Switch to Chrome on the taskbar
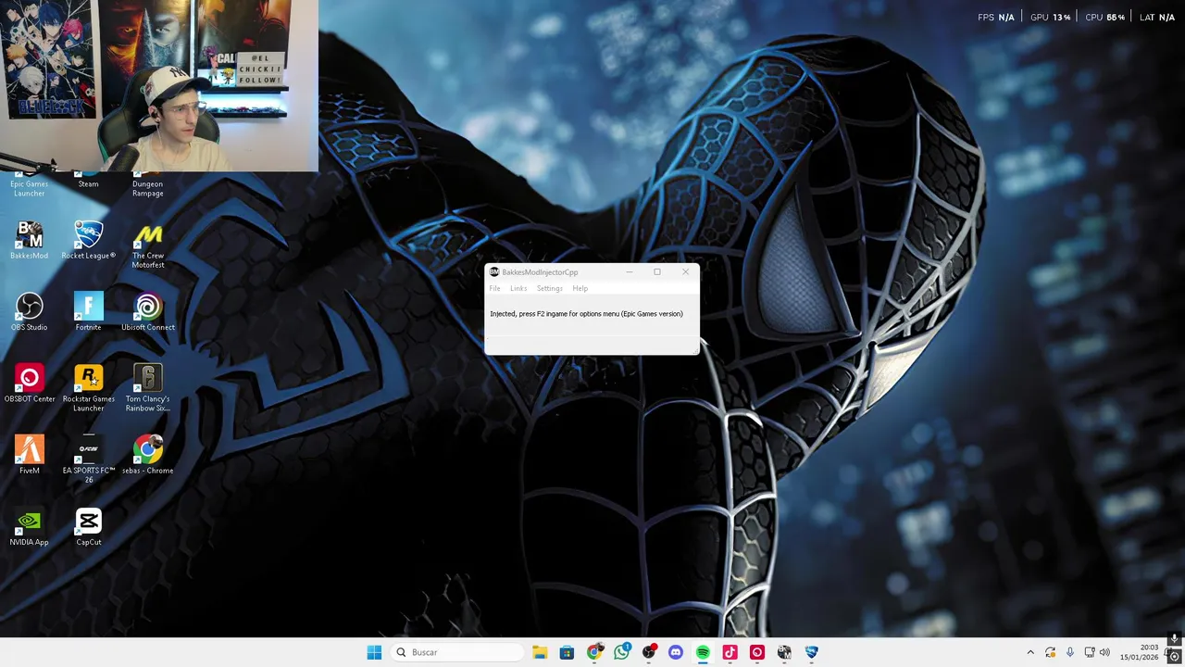Image resolution: width=1185 pixels, height=667 pixels. pos(594,652)
